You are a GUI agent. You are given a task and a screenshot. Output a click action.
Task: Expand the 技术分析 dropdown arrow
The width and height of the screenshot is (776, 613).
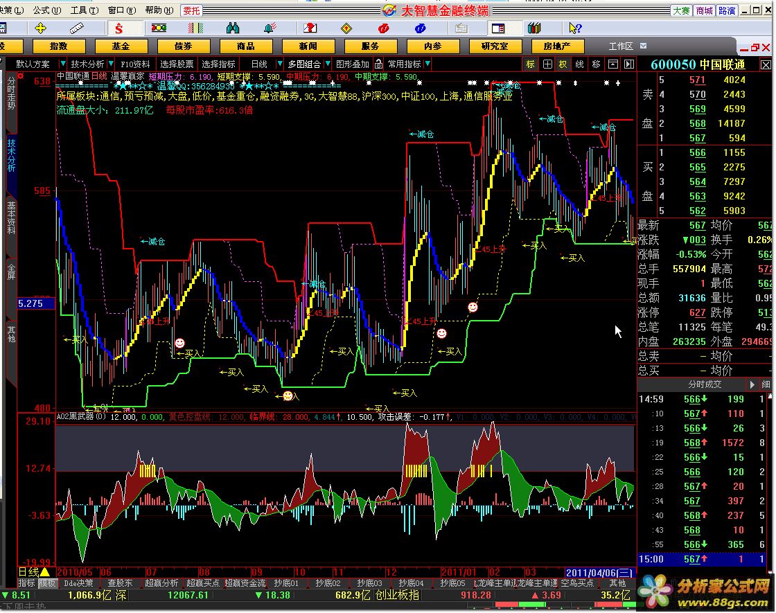111,64
